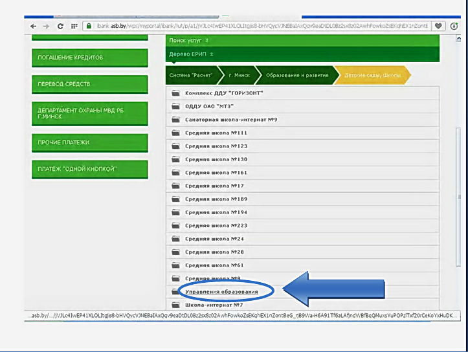Open the Перевод средств menu item

(89, 84)
